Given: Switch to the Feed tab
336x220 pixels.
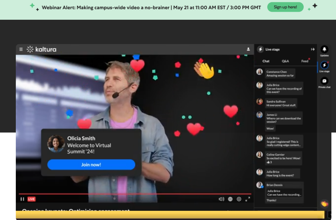Looking at the screenshot, I should tap(305, 61).
